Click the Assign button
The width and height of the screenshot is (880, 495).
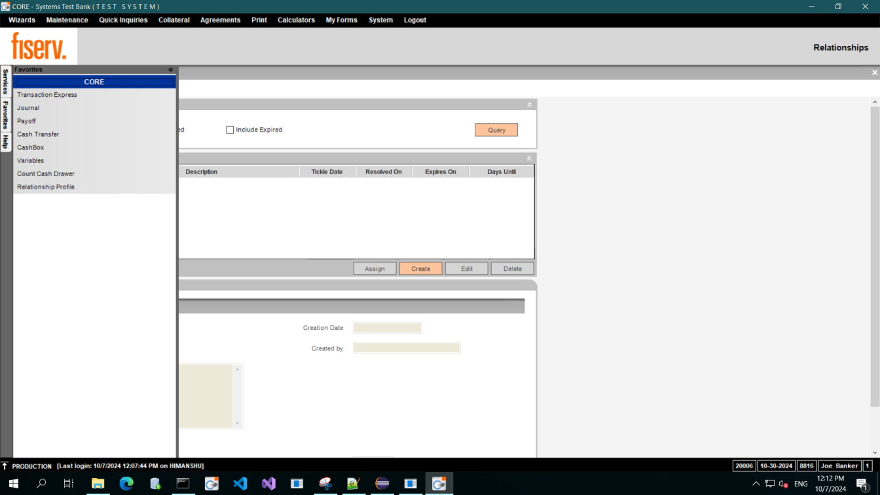[x=375, y=269]
